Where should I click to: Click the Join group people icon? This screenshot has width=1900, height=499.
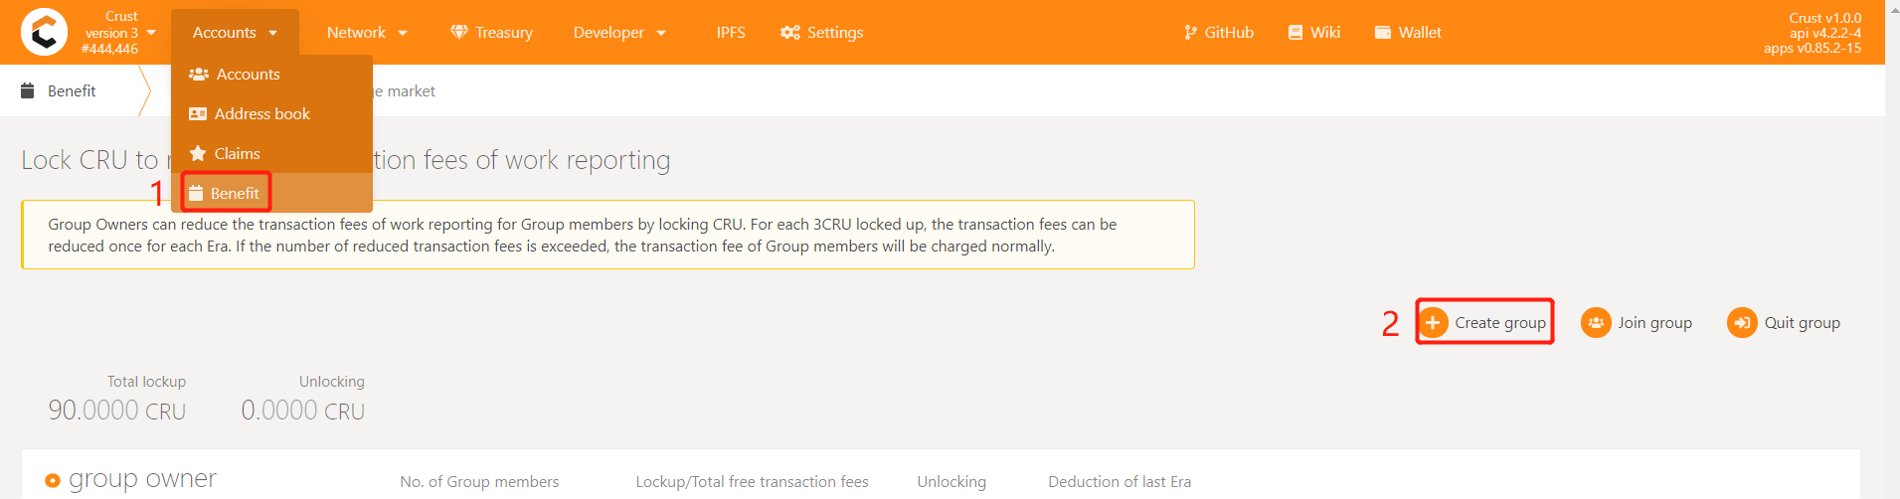pos(1596,323)
